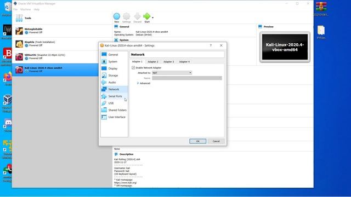Open the Machine menu in VirtualBox Manager

pos(26,9)
